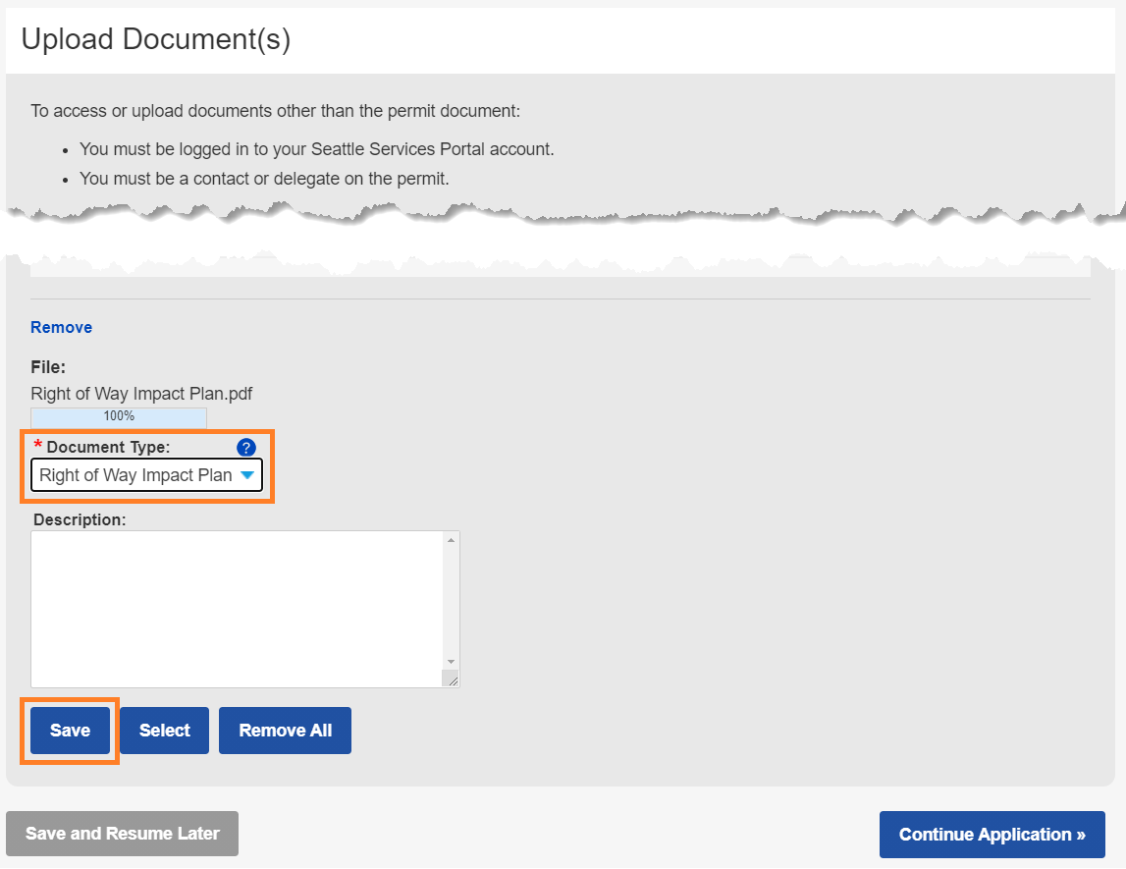Click the Description field label
This screenshot has width=1126, height=869.
[x=80, y=519]
